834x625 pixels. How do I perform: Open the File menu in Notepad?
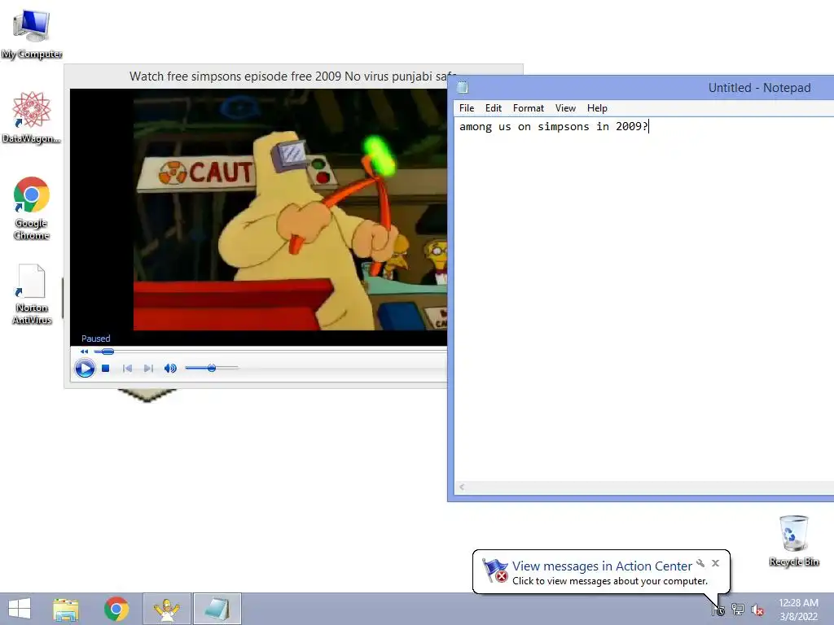(467, 108)
